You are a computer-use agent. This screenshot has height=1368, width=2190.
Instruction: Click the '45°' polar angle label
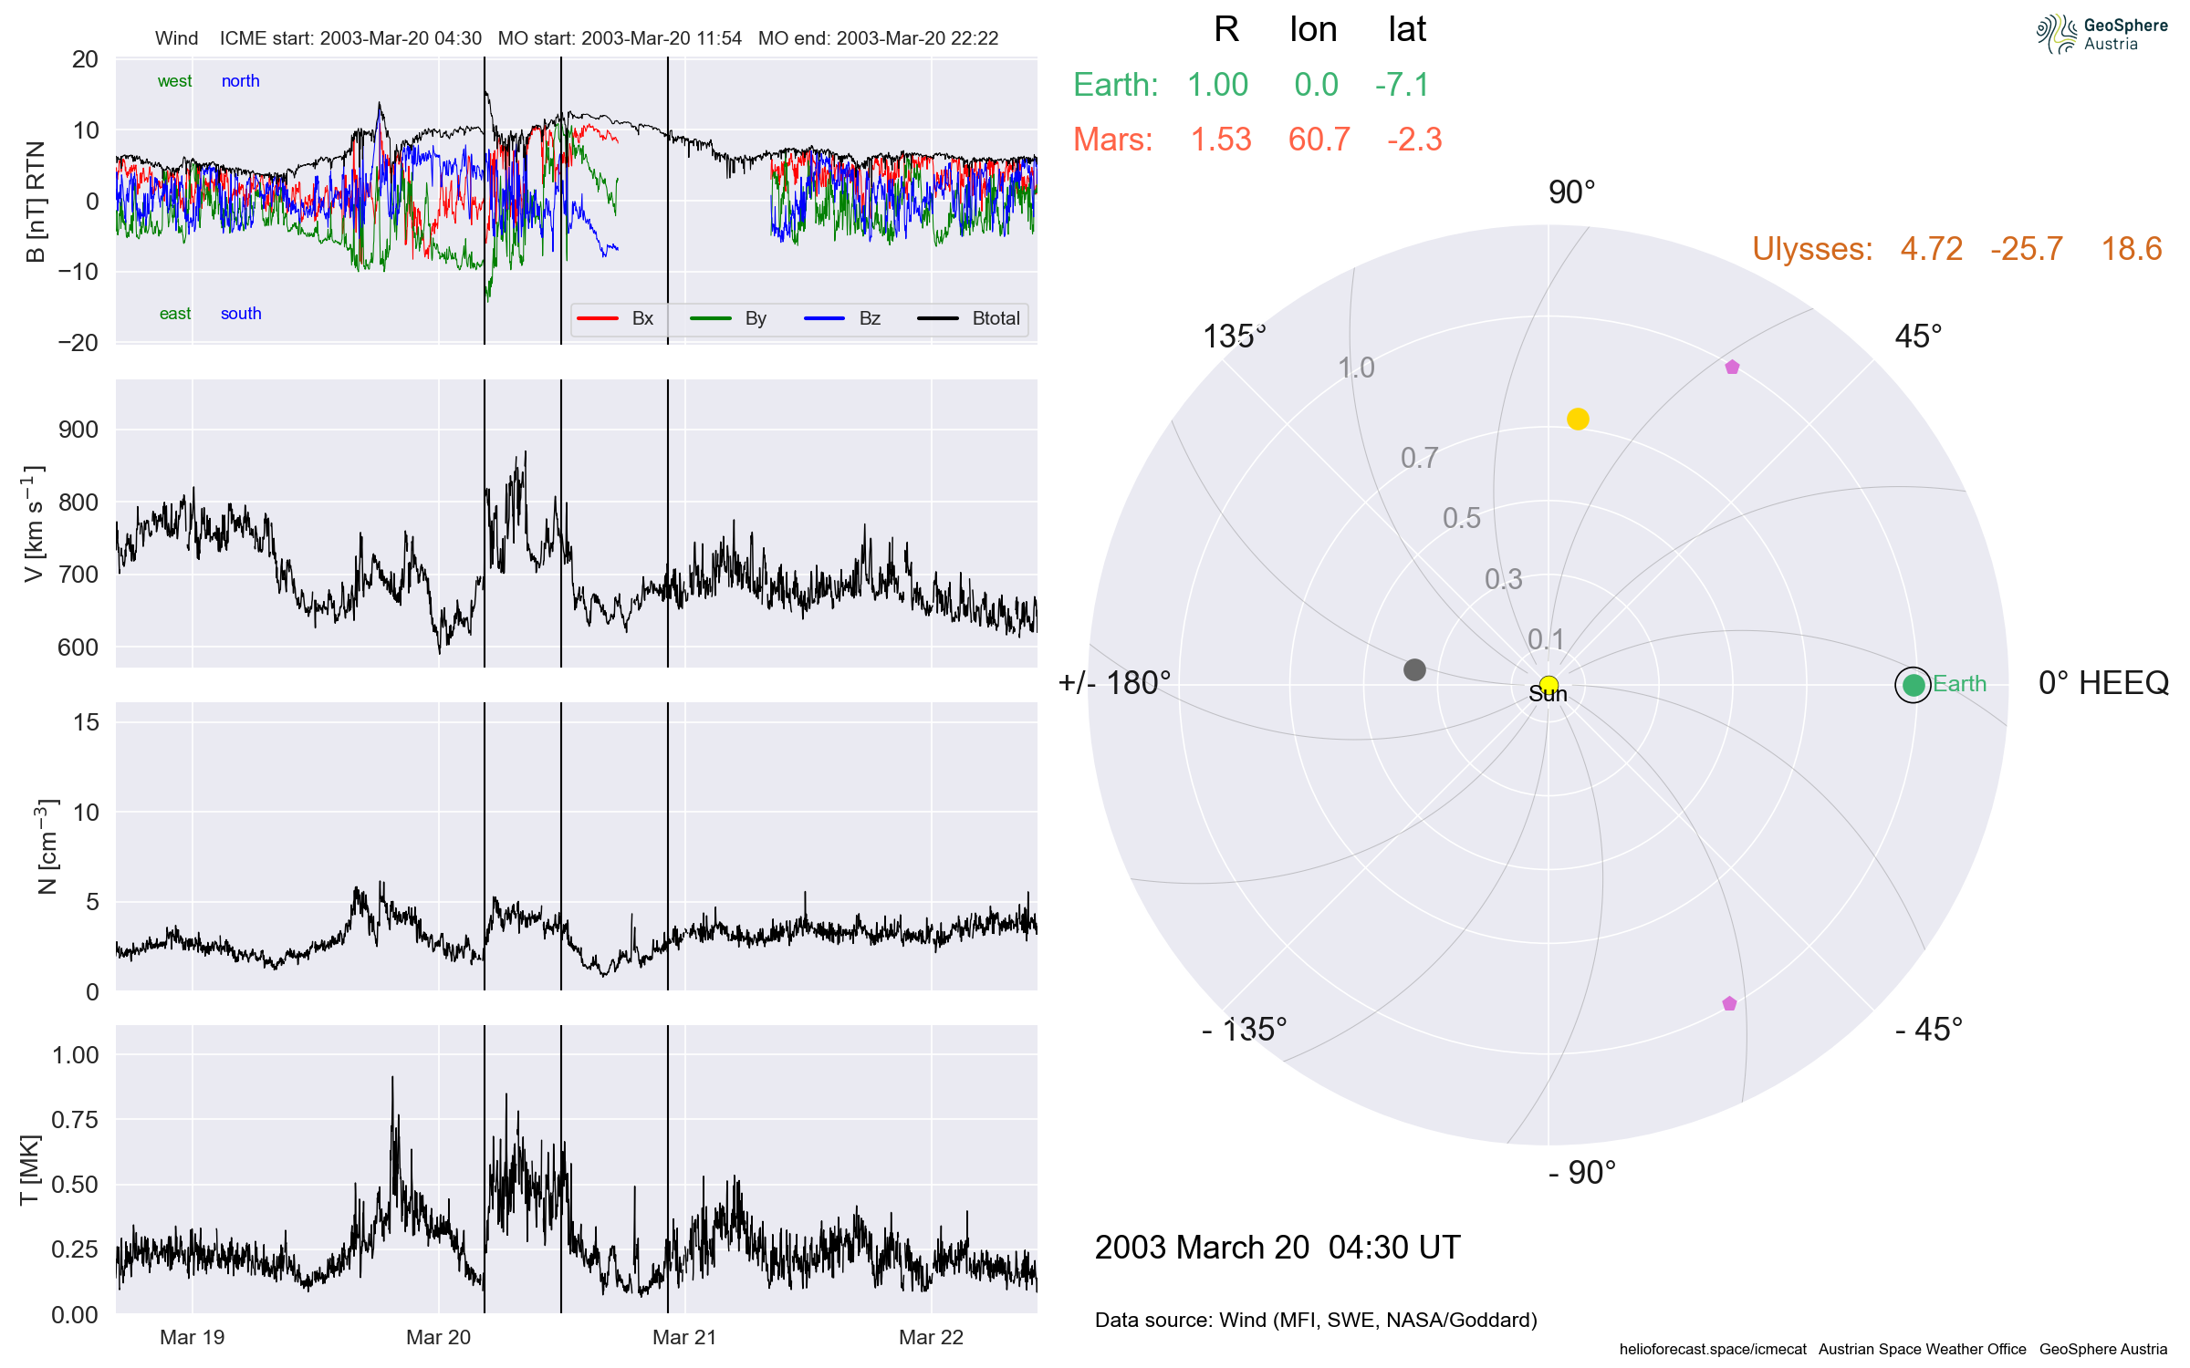pos(1918,337)
